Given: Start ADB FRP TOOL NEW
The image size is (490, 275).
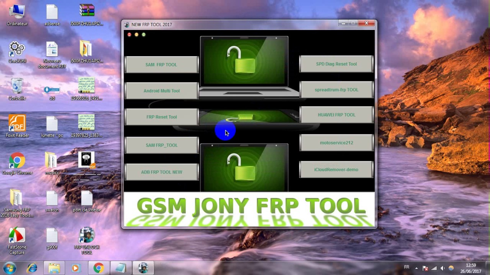Looking at the screenshot, I should (162, 172).
